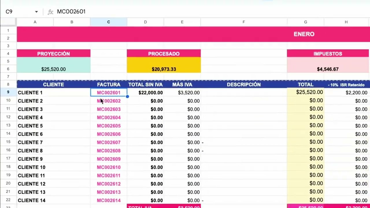Click invoice number MC002614
The width and height of the screenshot is (370, 208).
(x=109, y=200)
